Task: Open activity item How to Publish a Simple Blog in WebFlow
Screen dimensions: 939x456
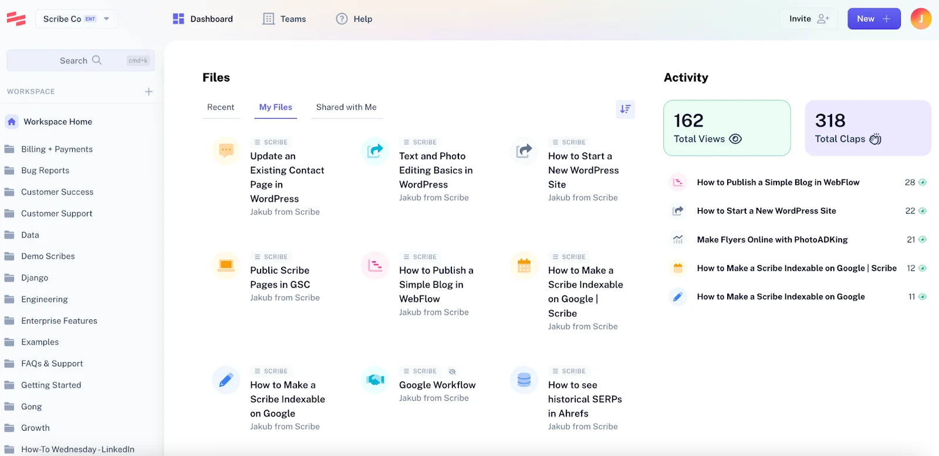Action: [x=778, y=183]
